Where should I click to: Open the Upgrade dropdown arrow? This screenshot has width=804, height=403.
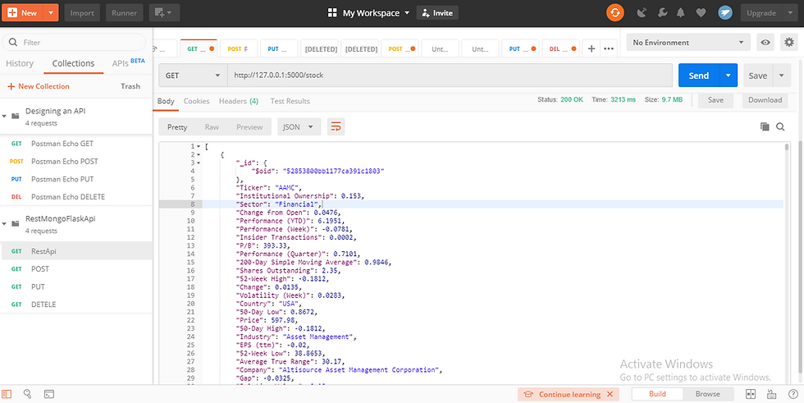[789, 13]
